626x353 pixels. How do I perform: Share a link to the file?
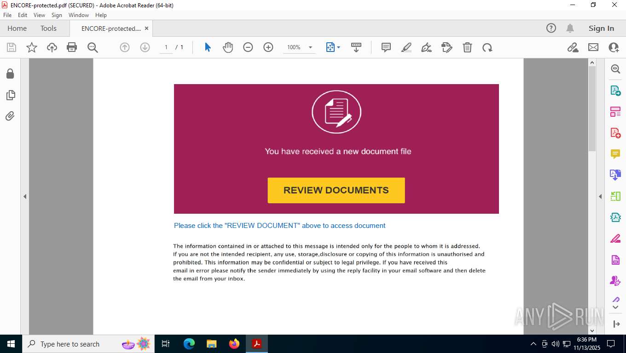point(573,47)
